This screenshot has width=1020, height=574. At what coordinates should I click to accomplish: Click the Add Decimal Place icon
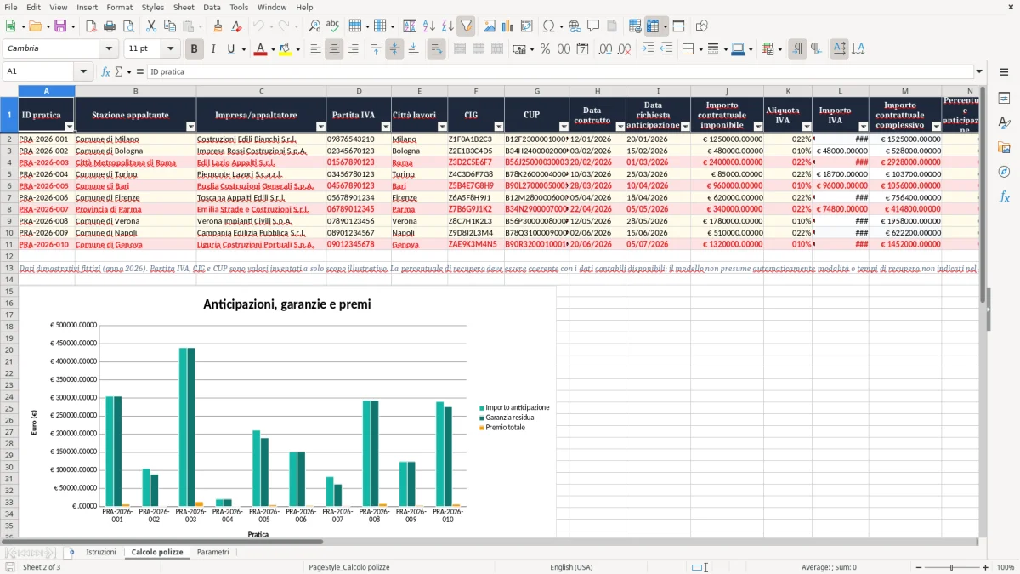[x=605, y=49]
